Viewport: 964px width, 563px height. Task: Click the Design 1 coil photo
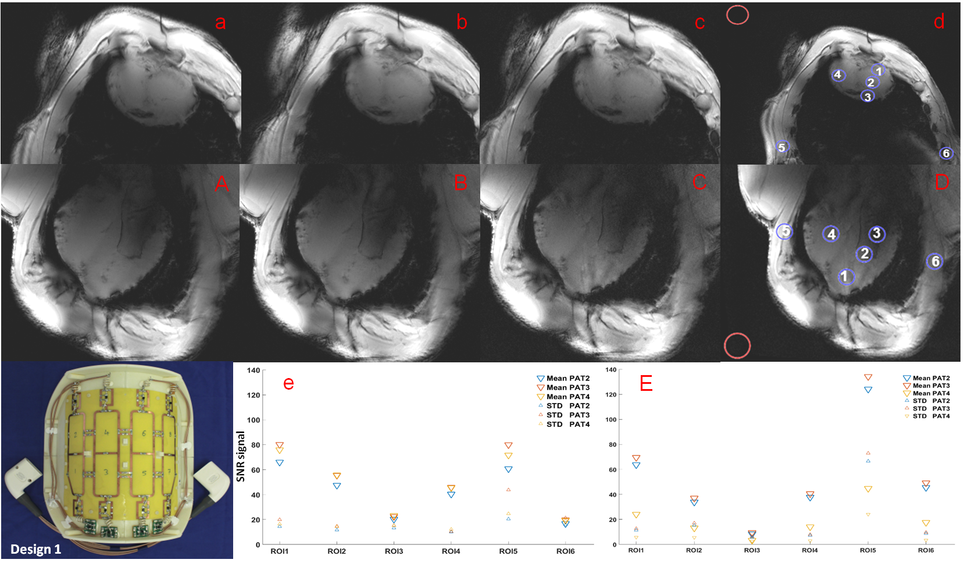117,459
